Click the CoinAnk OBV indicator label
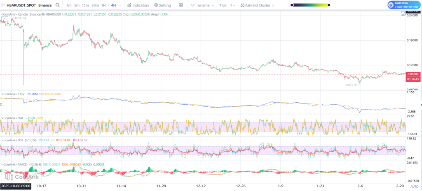Screen dimensions: 422x191 tap(14, 94)
